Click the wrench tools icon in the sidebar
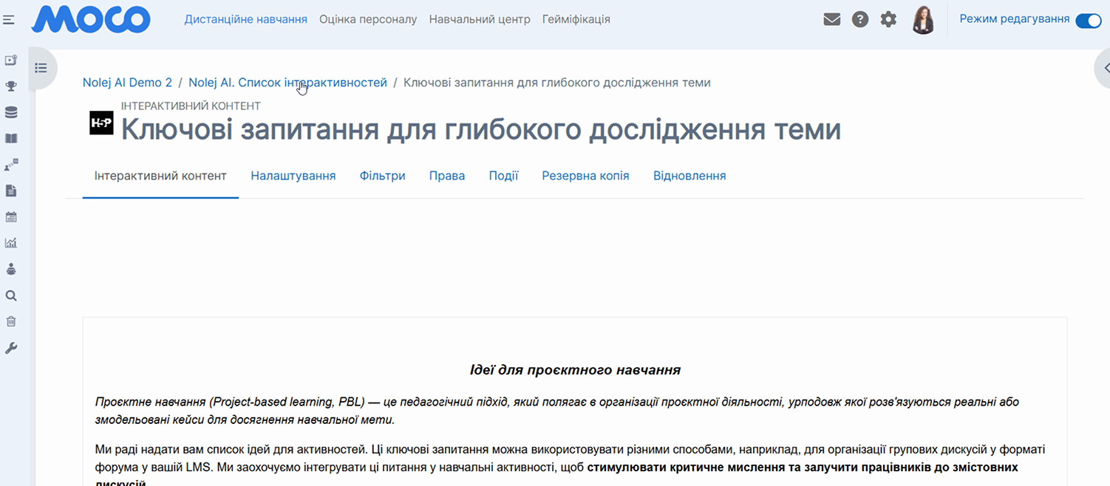Screen dimensions: 1110x486 point(11,348)
